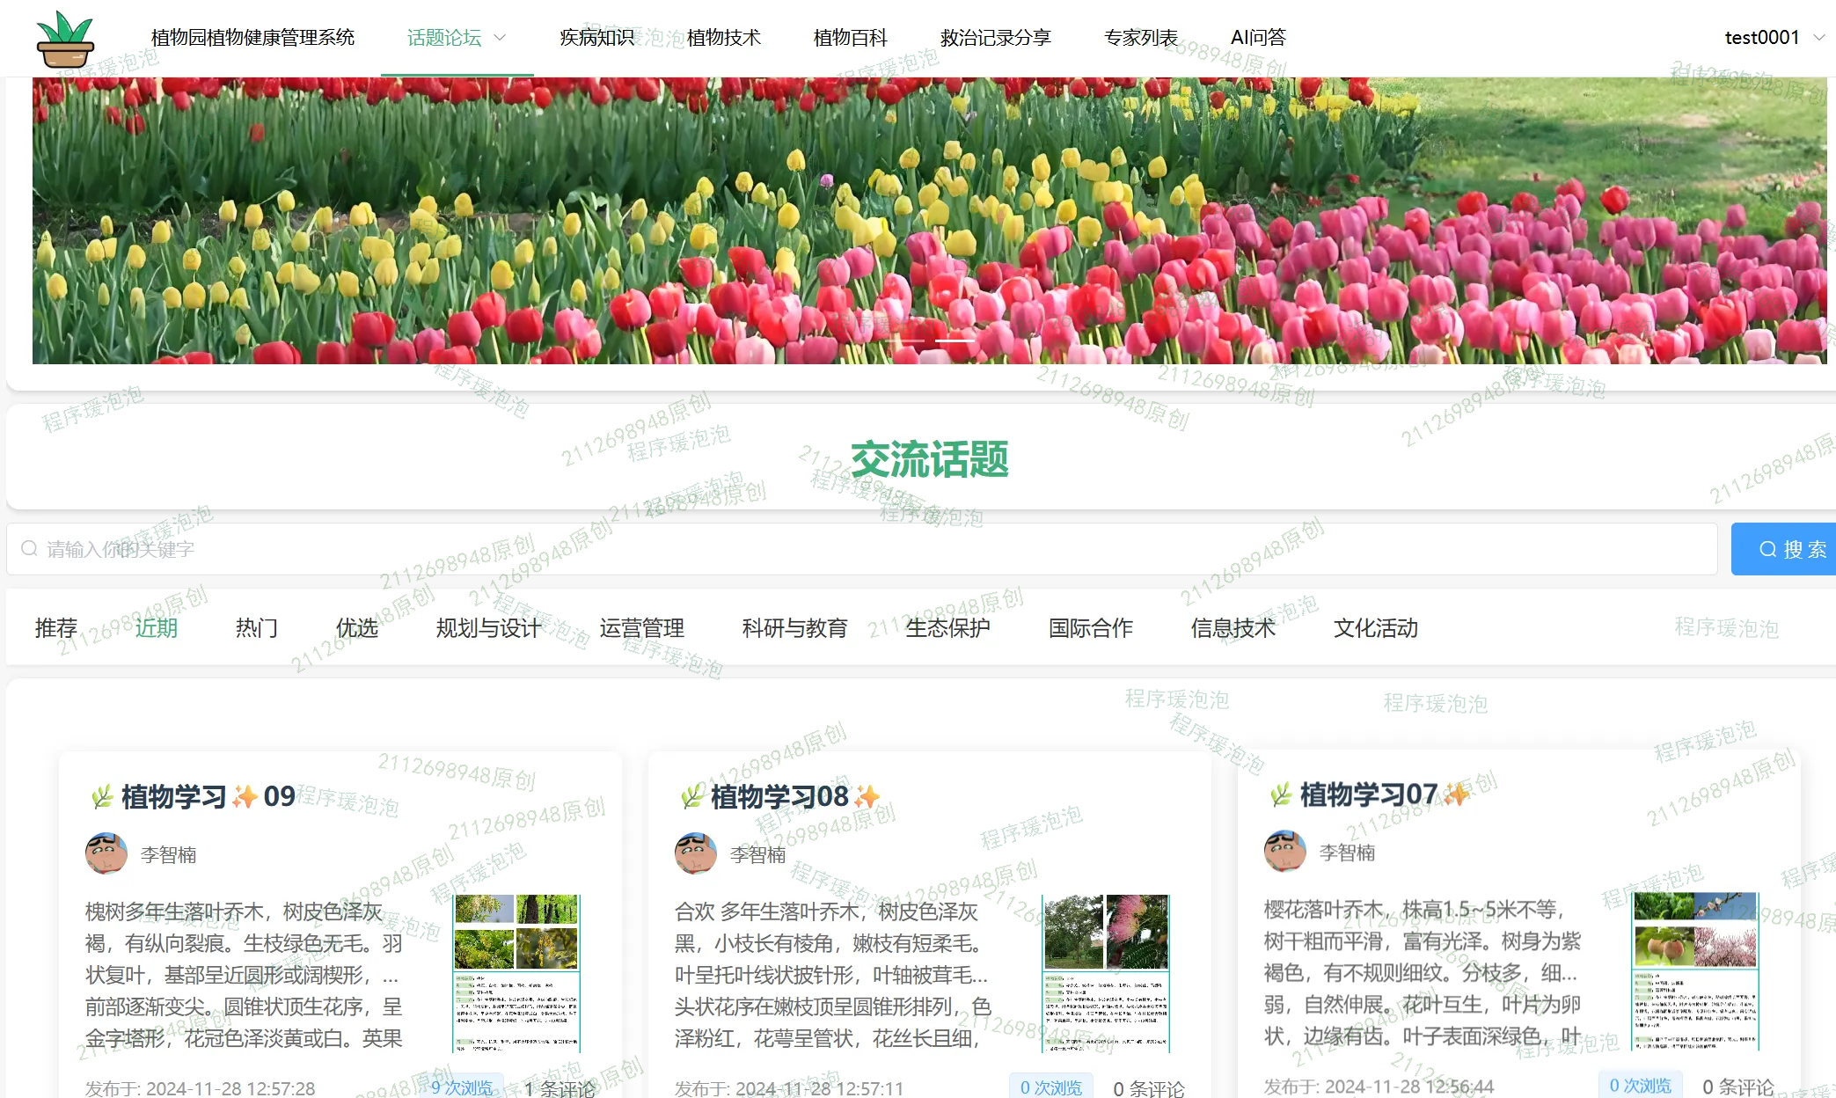This screenshot has height=1098, width=1836.
Task: Click the search magnifier icon in keyword field
Action: 29,549
